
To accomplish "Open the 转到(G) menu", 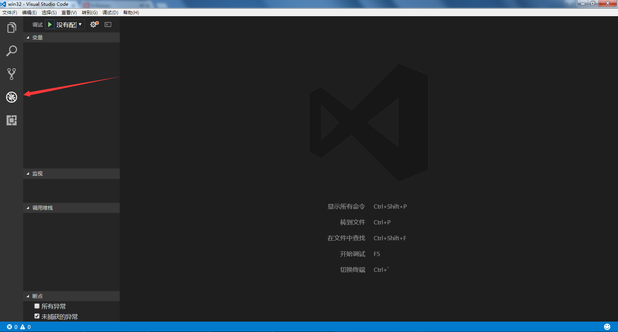I will pos(90,13).
